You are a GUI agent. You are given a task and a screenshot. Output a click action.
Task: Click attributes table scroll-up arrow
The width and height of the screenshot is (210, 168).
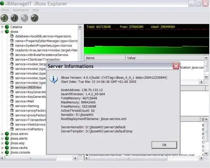point(206,58)
